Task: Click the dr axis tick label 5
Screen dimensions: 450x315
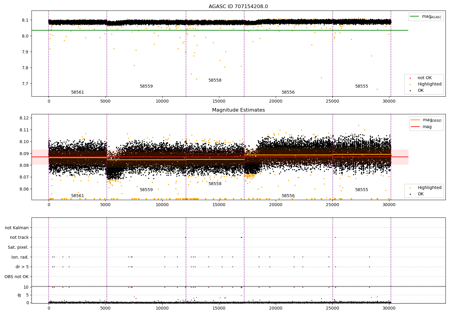Action: pyautogui.click(x=28, y=295)
